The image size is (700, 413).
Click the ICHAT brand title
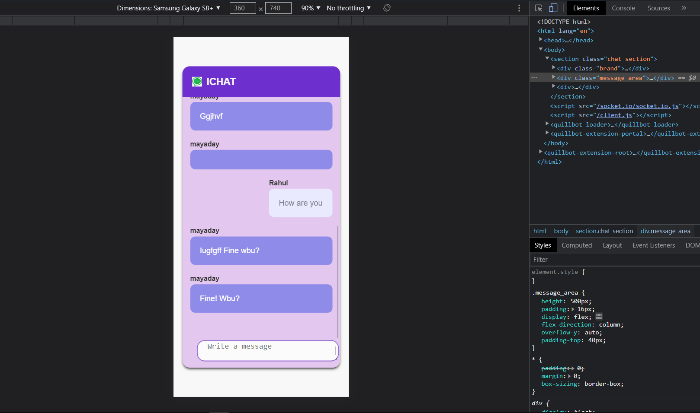[x=221, y=82]
